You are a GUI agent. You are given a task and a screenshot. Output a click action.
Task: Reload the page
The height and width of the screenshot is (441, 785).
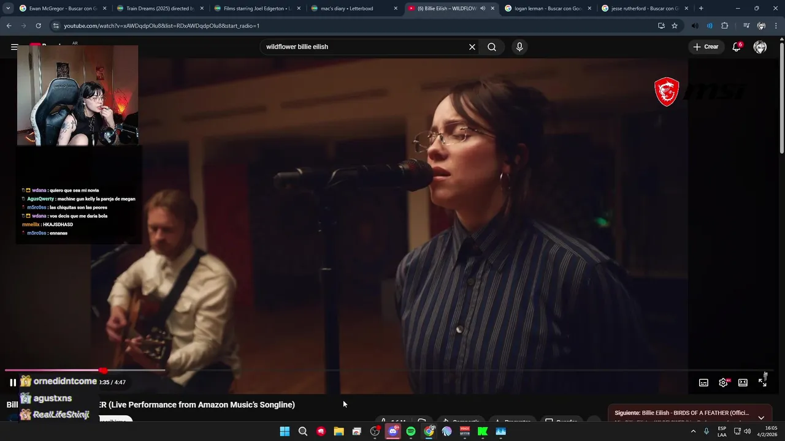pos(38,26)
